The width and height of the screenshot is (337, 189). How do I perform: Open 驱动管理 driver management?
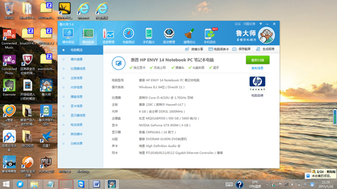[x=169, y=36]
